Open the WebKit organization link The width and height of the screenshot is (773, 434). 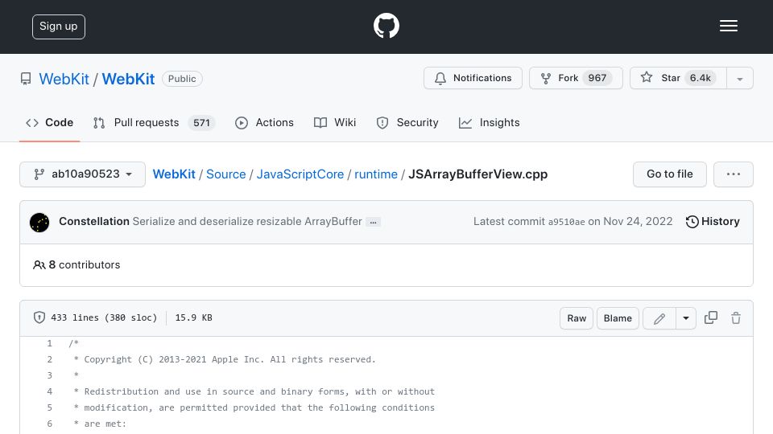(x=64, y=79)
